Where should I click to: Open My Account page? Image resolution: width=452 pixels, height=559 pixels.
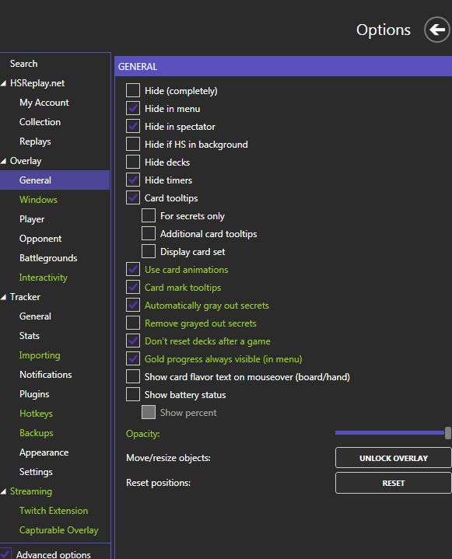coord(44,103)
